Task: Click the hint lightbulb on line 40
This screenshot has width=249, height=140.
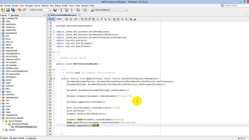Action: pos(51,125)
